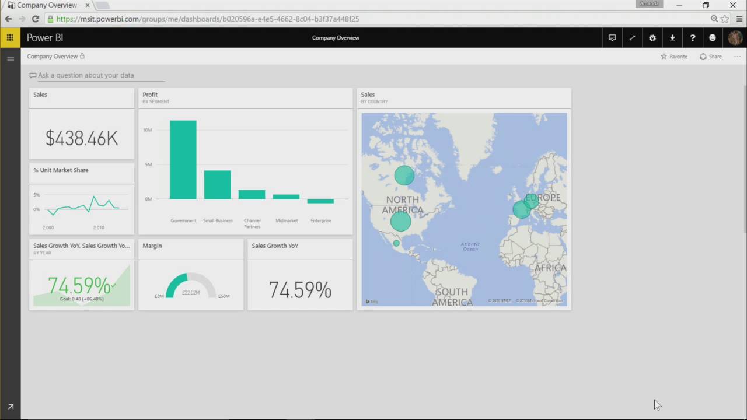Screen dimensions: 747x420
Task: Open the Sales $438.46K card tile
Action: pos(82,124)
